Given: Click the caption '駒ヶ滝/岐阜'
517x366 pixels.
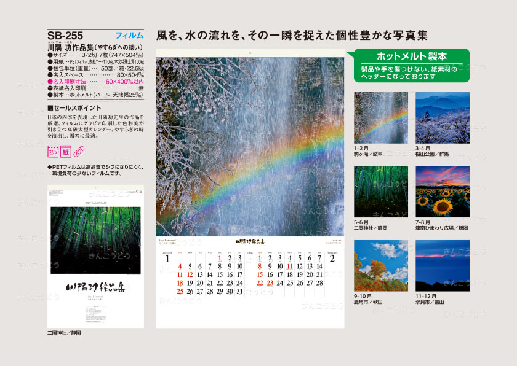Looking at the screenshot, I should pyautogui.click(x=368, y=154).
